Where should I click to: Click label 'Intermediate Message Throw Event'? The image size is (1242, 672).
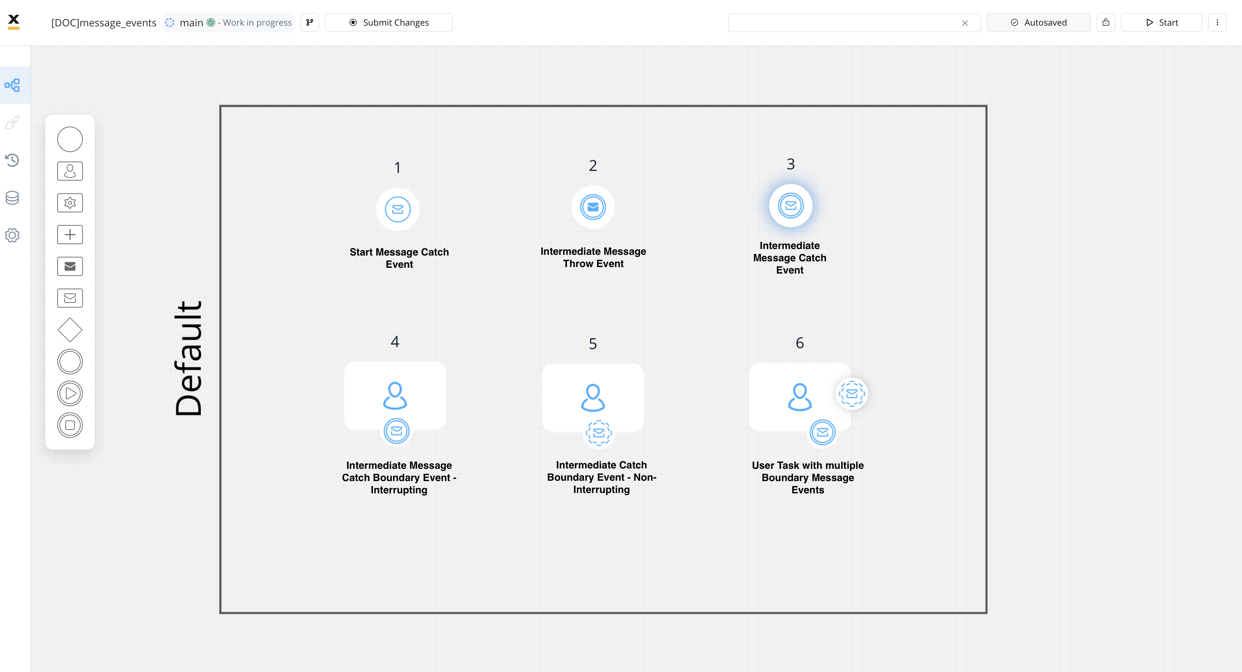(593, 257)
